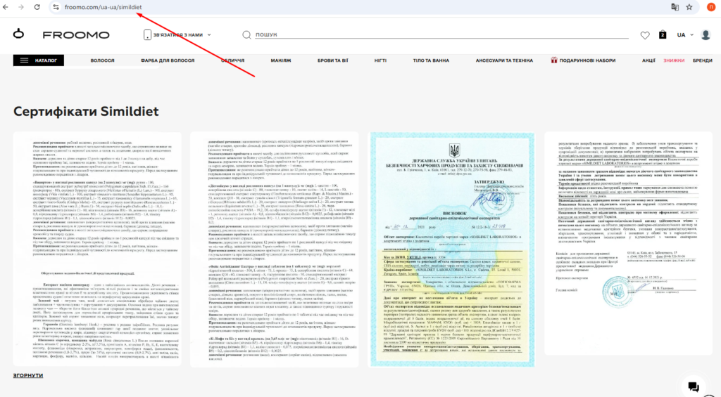
Task: View site information icon in address bar
Action: point(56,7)
